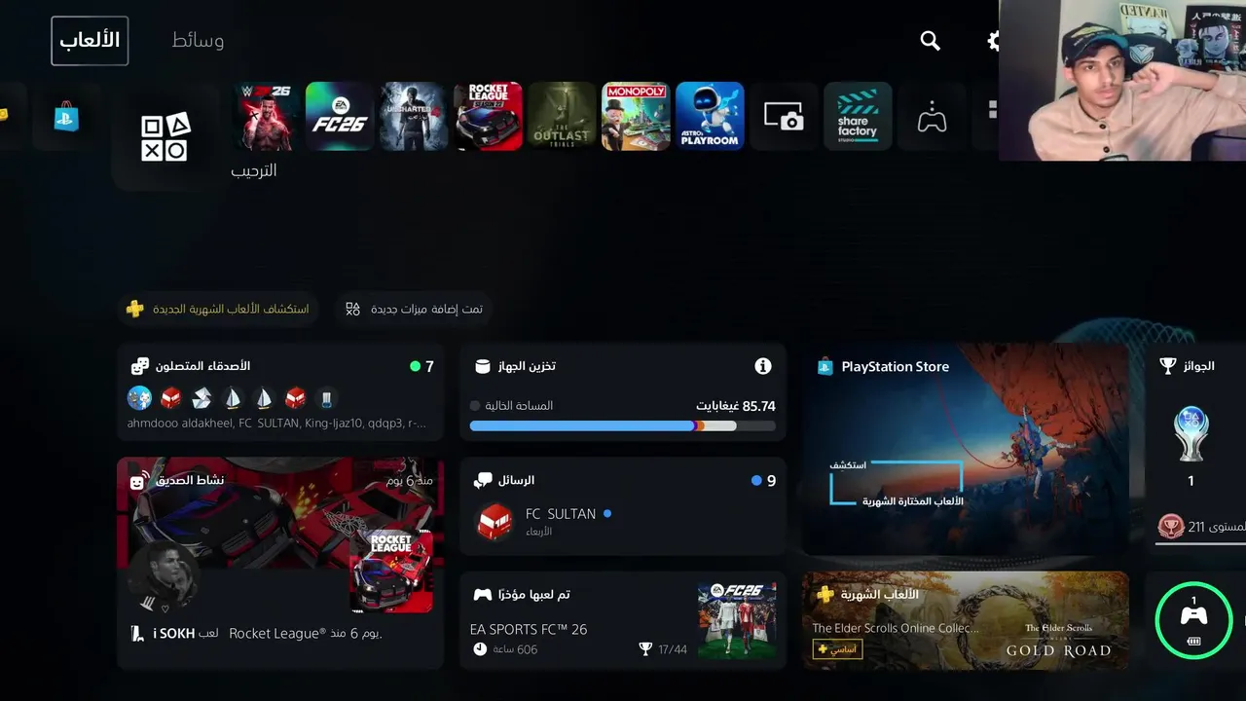Select the Rocket League cover in friend activity
The width and height of the screenshot is (1246, 701).
point(391,572)
